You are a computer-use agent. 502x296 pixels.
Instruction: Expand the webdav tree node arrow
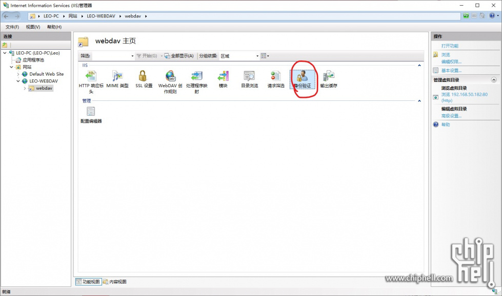24,88
